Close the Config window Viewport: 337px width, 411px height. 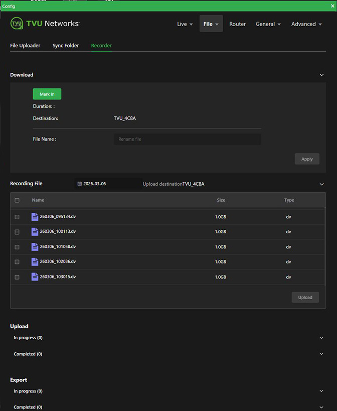tap(332, 6)
